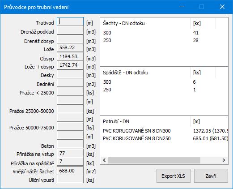This screenshot has width=233, height=189.
Task: Click the Pražce 25000-50000 ks field
Action: (x=70, y=109)
